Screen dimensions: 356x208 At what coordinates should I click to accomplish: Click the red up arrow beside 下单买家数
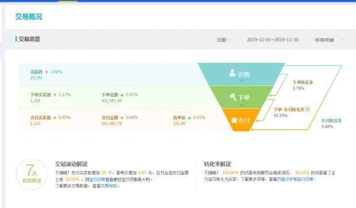tap(55, 95)
